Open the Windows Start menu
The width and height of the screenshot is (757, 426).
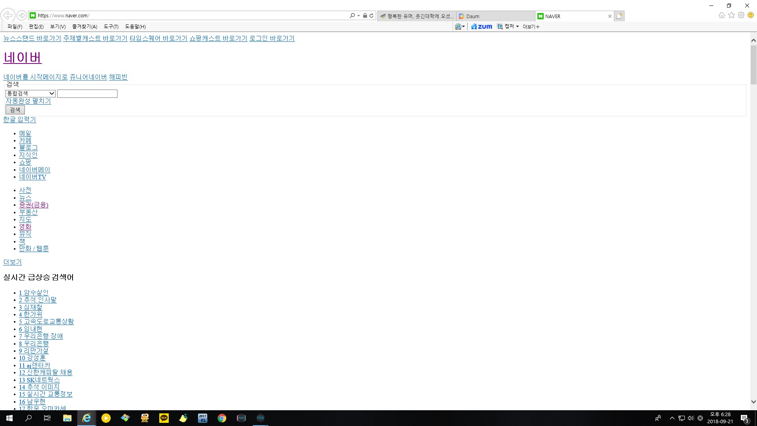pyautogui.click(x=9, y=418)
